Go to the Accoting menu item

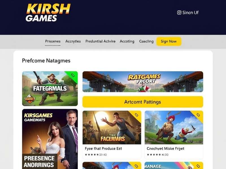click(127, 41)
